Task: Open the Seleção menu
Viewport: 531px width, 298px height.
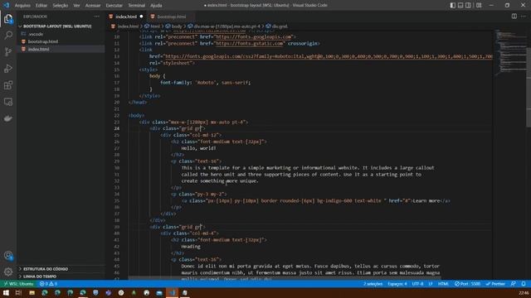Action: [61, 6]
